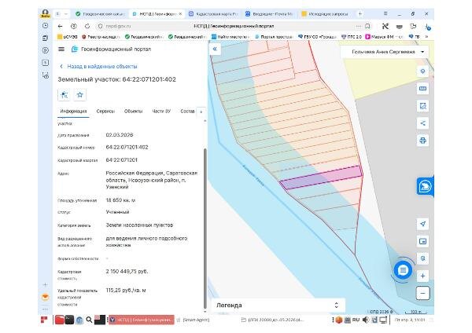The width and height of the screenshot is (472, 333).
Task: Go back in browser history
Action: pos(61,27)
